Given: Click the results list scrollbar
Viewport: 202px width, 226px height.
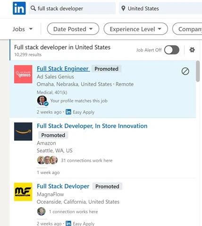Looking at the screenshot, I should (x=198, y=71).
